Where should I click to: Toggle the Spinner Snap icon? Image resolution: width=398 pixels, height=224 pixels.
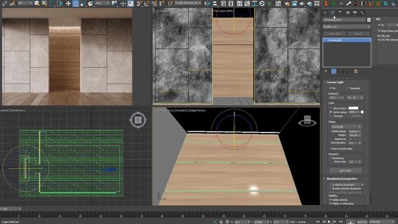tap(162, 4)
